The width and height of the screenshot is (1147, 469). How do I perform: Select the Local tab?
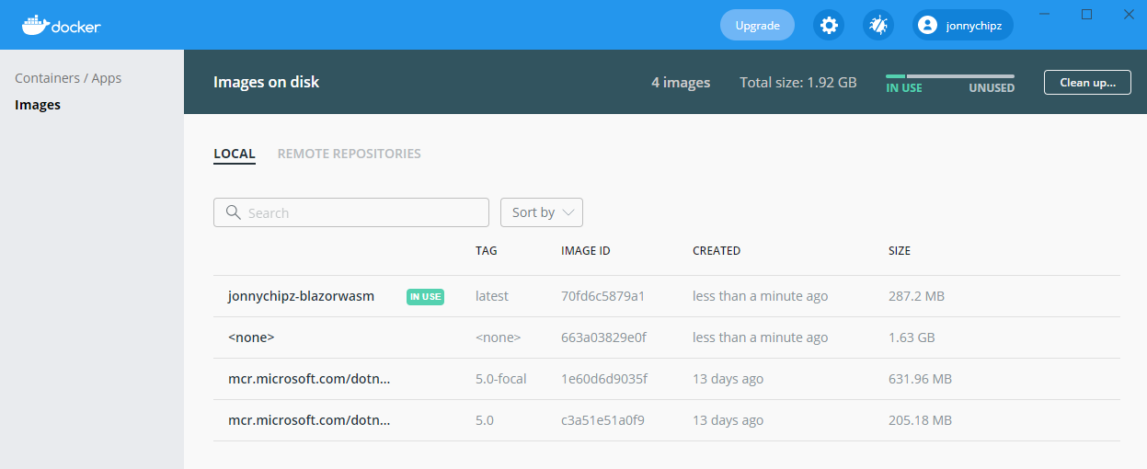(x=234, y=154)
